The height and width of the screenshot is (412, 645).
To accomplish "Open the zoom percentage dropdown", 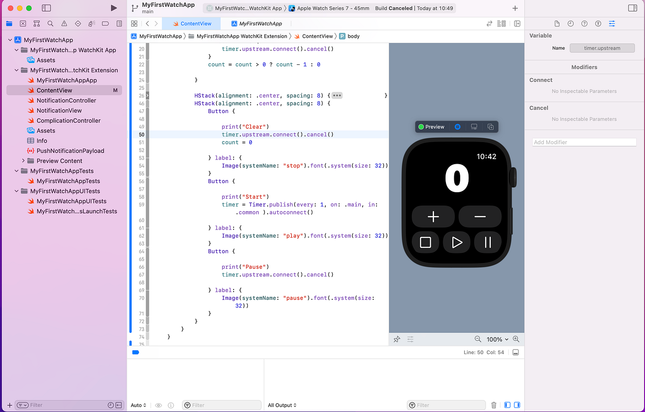I will click(497, 339).
